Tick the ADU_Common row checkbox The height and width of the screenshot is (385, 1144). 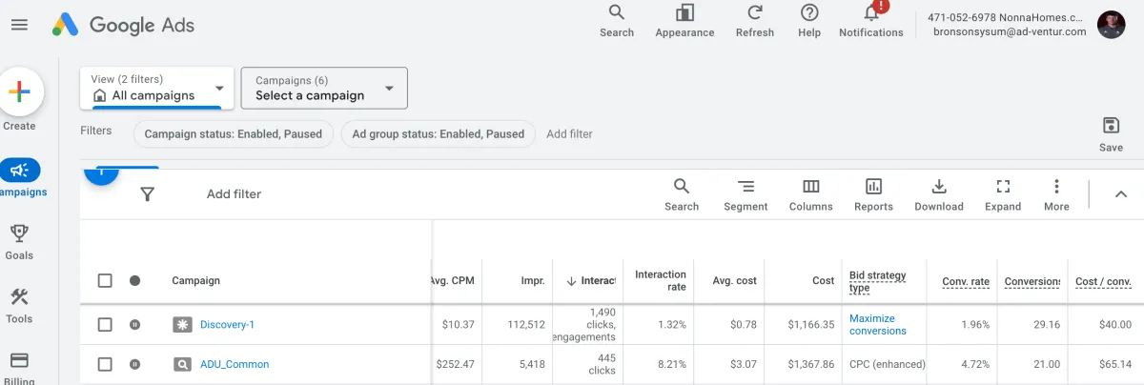[x=105, y=364]
